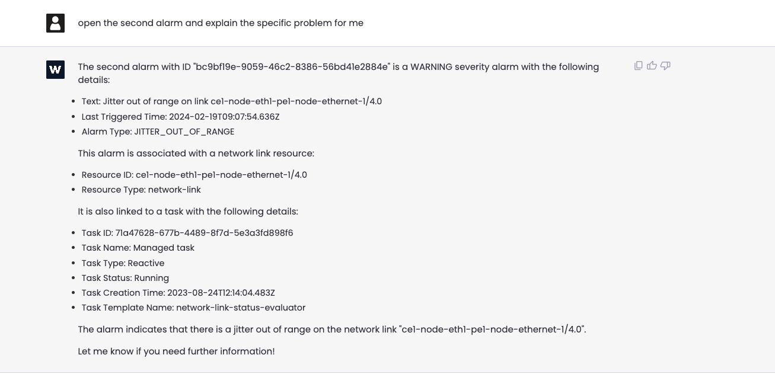This screenshot has width=775, height=374.
Task: Toggle thumbs down to rate response negatively
Action: click(665, 66)
